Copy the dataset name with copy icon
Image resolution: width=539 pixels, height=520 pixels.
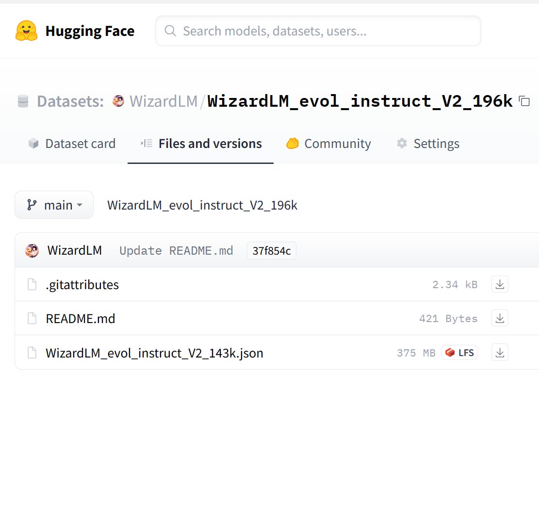pos(524,101)
